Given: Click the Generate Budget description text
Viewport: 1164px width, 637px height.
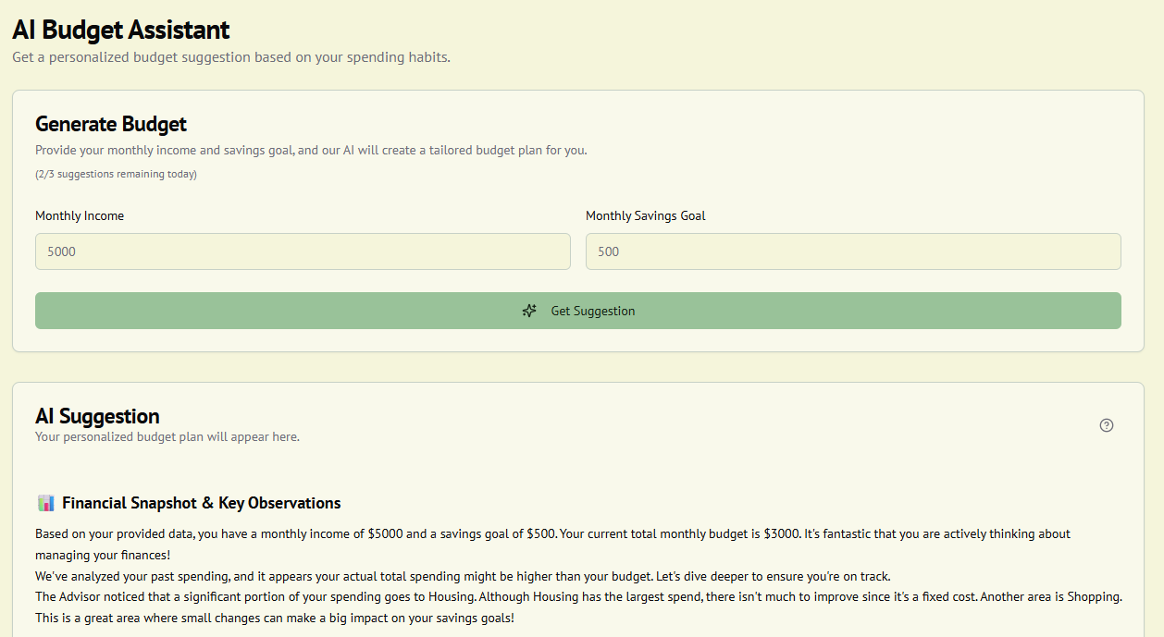Looking at the screenshot, I should coord(311,150).
